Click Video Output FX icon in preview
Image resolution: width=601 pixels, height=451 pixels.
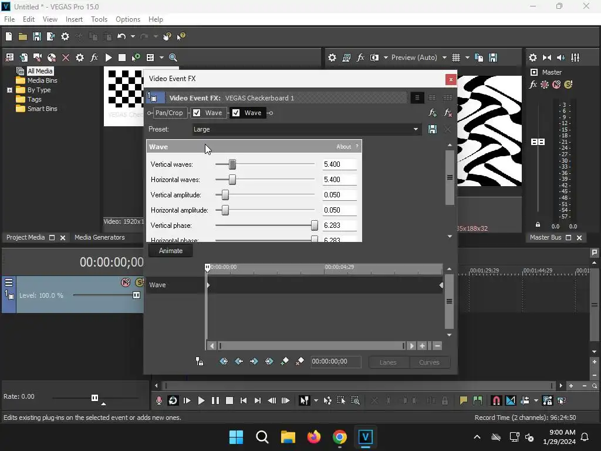tap(360, 58)
